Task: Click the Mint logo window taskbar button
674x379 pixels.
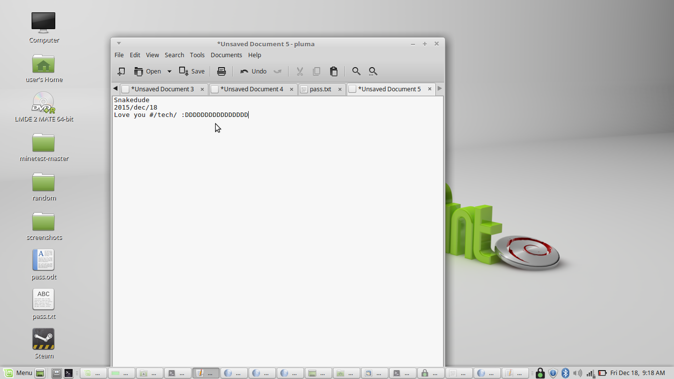Action: pos(93,373)
